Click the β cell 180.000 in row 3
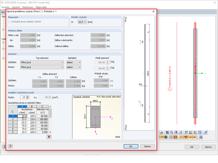The height and width of the screenshot is (163, 218). click(x=42, y=122)
